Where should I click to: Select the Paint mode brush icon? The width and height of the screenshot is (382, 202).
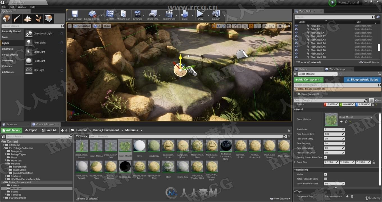[x=17, y=19]
